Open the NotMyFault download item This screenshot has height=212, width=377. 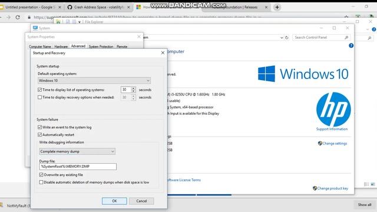pos(16,206)
